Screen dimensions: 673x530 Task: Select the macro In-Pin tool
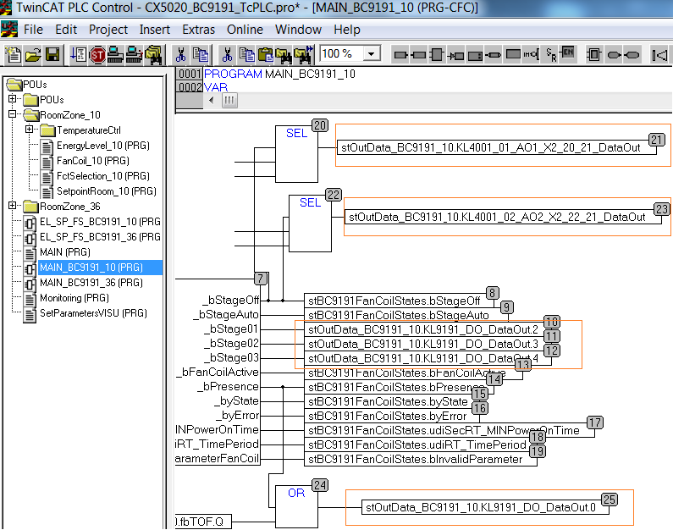point(614,55)
